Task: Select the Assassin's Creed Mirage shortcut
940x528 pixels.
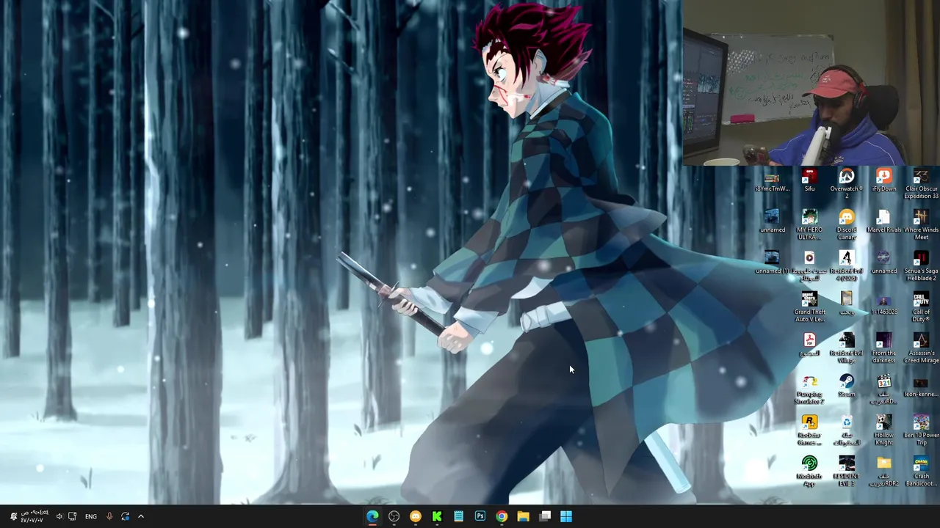Action: [921, 348]
